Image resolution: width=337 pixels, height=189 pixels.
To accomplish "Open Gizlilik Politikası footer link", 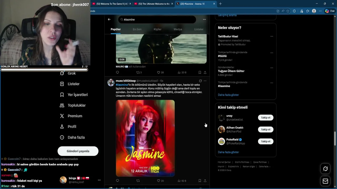I will pos(242,162).
